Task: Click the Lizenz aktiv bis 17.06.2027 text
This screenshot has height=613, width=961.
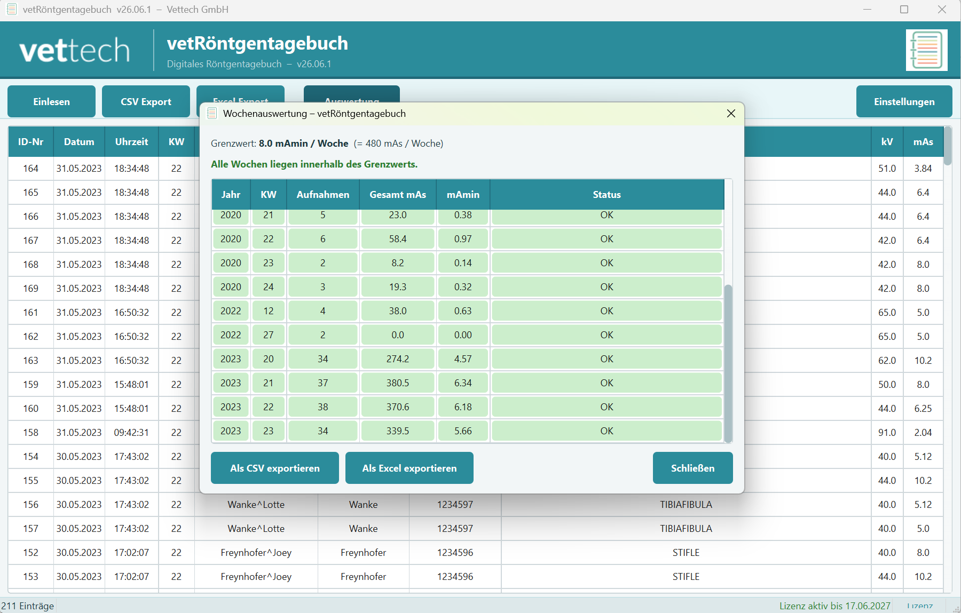Action: click(835, 606)
